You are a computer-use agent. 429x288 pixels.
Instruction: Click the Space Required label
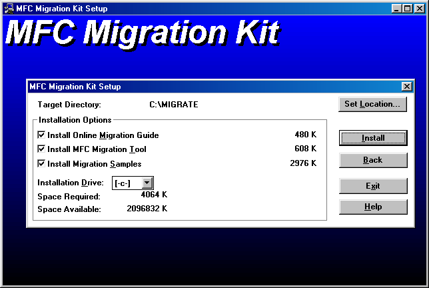(x=69, y=197)
